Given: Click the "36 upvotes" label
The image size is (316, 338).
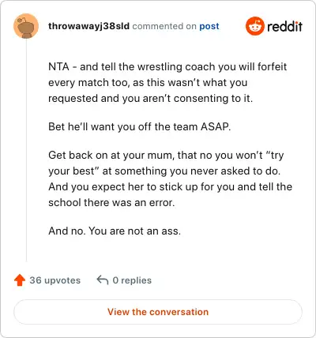Looking at the screenshot, I should 55,280.
